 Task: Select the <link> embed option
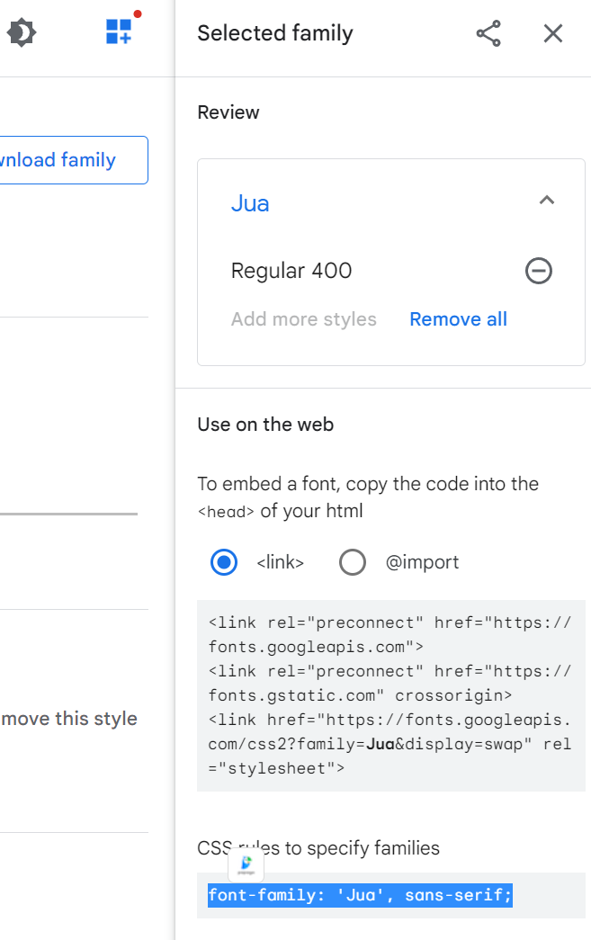[x=224, y=562]
